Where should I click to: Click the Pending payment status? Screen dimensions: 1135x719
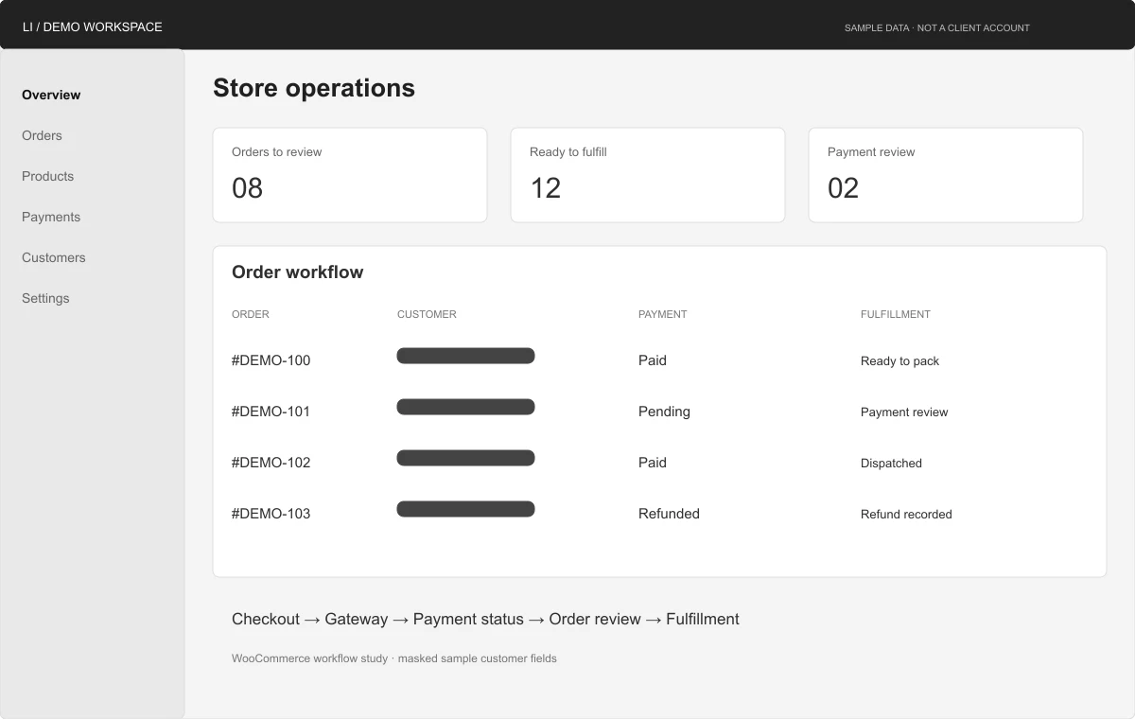click(x=664, y=412)
